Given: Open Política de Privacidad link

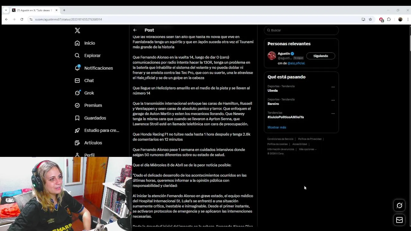Looking at the screenshot, I should (x=310, y=139).
